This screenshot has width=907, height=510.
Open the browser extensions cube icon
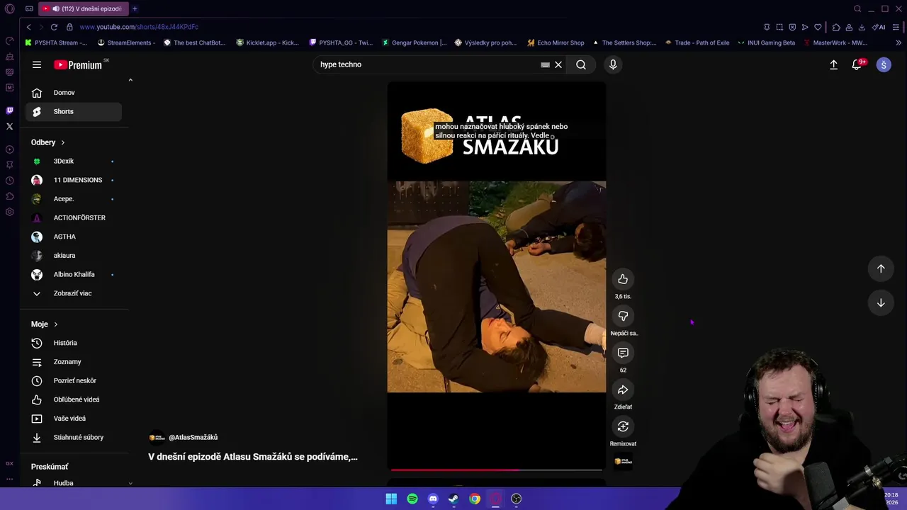(836, 27)
